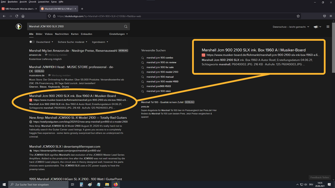
Task: Click the Gitarren sitelink under Music Store
Action: tap(33, 87)
